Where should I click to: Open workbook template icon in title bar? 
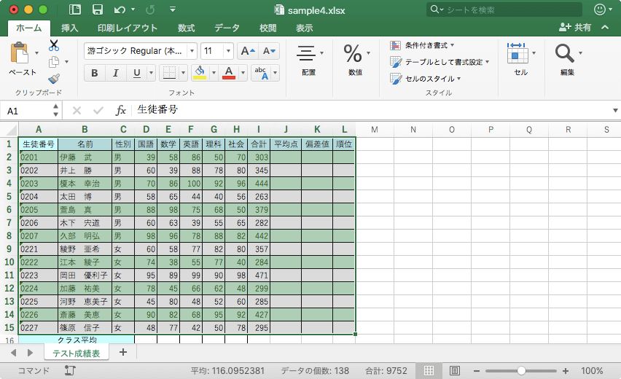pos(74,9)
